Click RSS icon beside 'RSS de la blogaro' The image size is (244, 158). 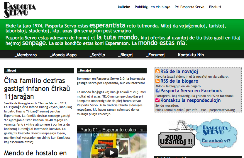(157, 81)
